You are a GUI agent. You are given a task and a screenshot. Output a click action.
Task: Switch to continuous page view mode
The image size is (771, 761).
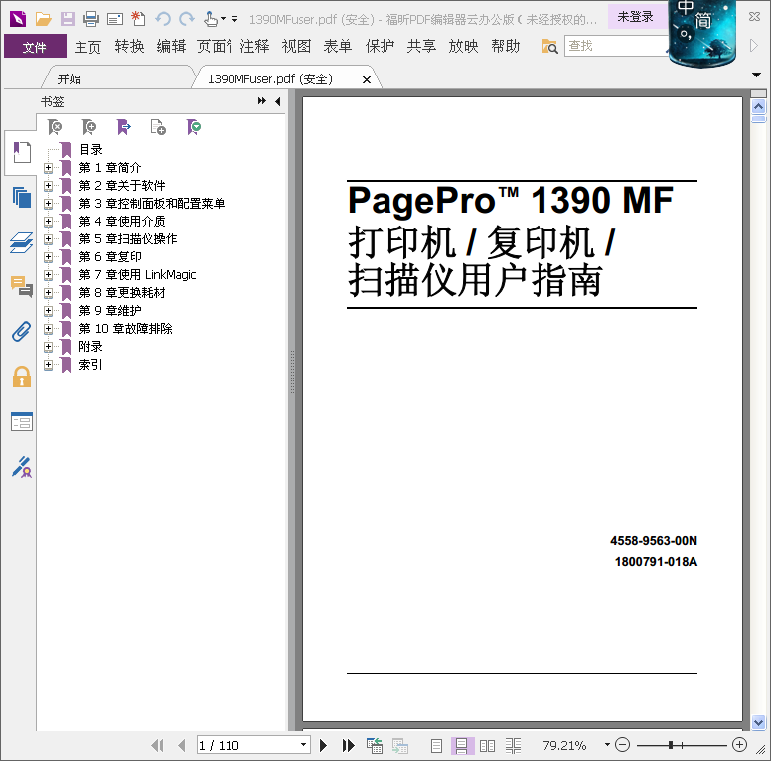(462, 746)
